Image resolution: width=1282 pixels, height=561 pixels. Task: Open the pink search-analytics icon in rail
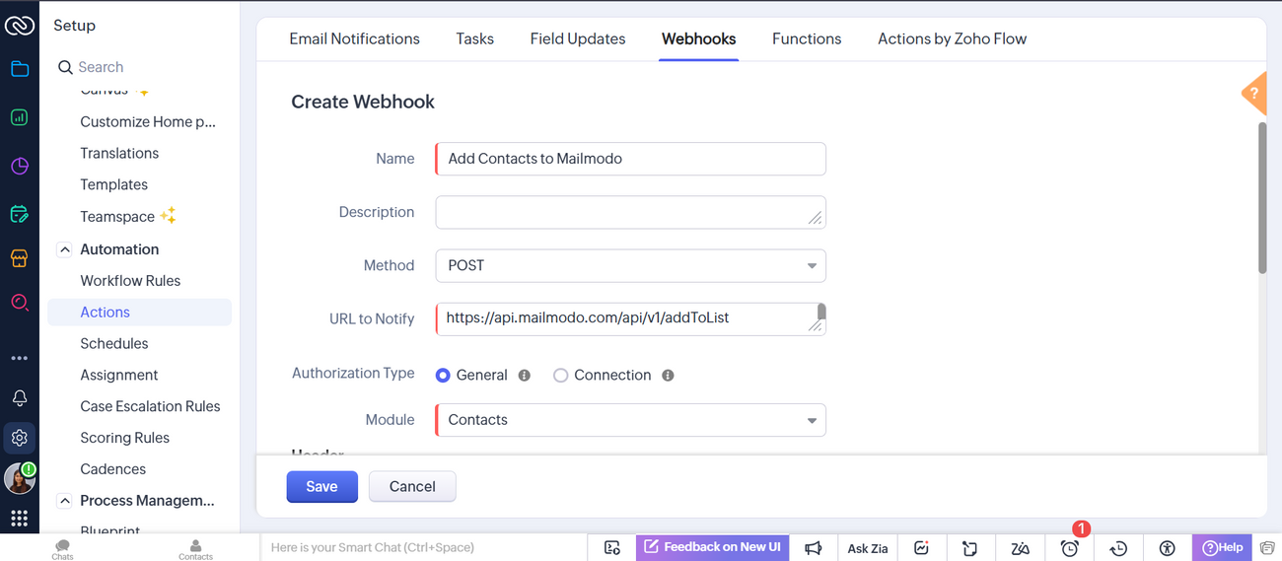pyautogui.click(x=20, y=303)
